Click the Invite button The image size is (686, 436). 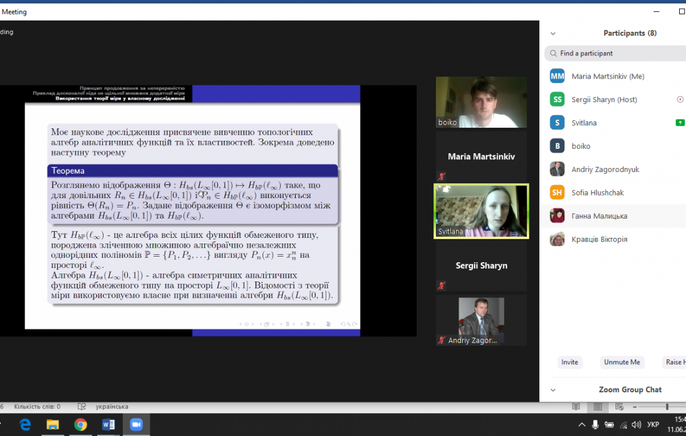[x=569, y=362]
